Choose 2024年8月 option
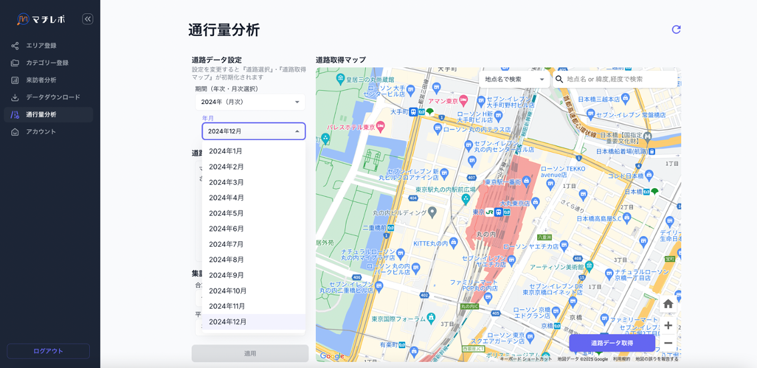The image size is (757, 368). pos(254,259)
